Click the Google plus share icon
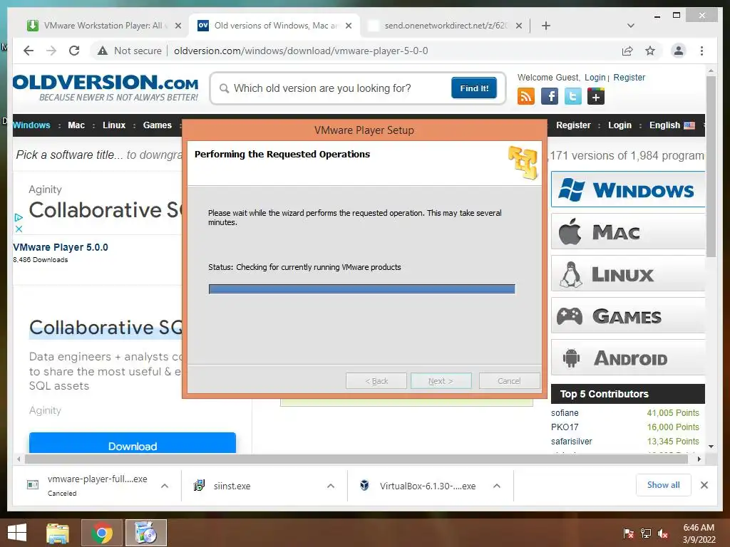The image size is (730, 547). click(596, 96)
